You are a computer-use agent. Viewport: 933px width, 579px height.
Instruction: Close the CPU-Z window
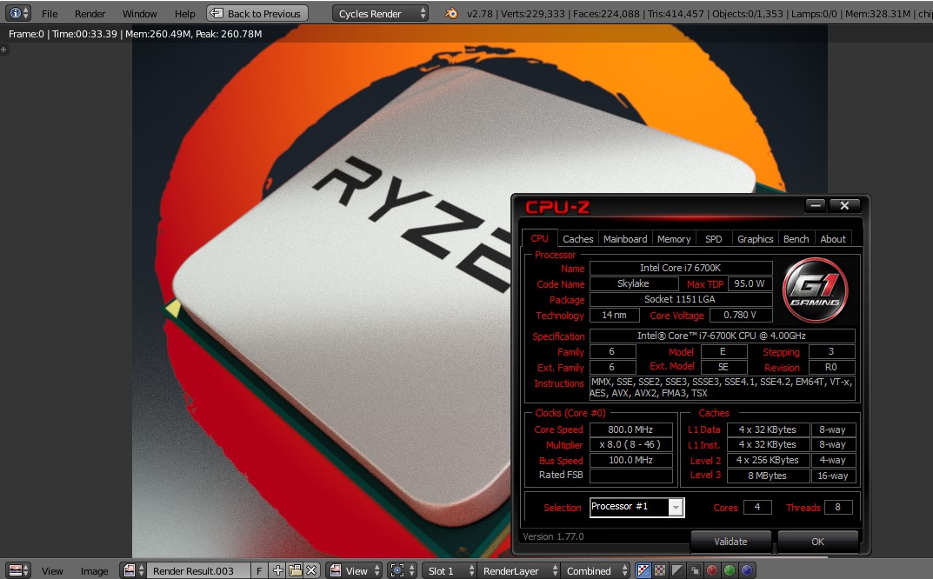(844, 205)
